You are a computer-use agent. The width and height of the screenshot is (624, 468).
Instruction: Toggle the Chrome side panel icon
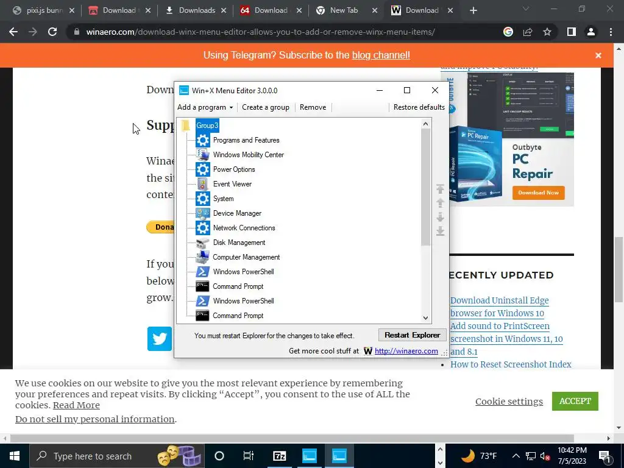pos(572,32)
